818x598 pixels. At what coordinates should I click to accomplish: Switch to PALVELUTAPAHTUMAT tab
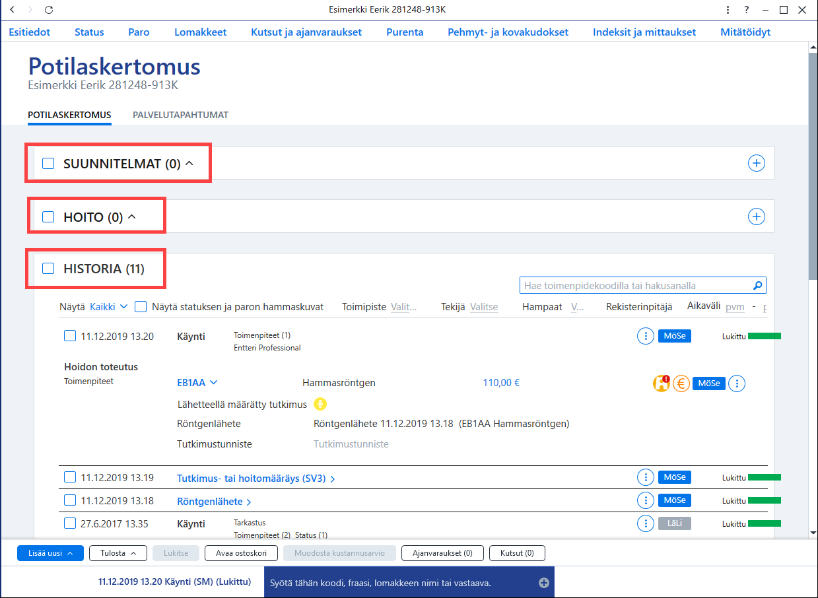(x=180, y=115)
